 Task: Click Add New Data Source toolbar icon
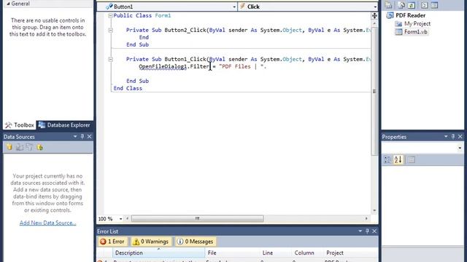click(x=9, y=147)
